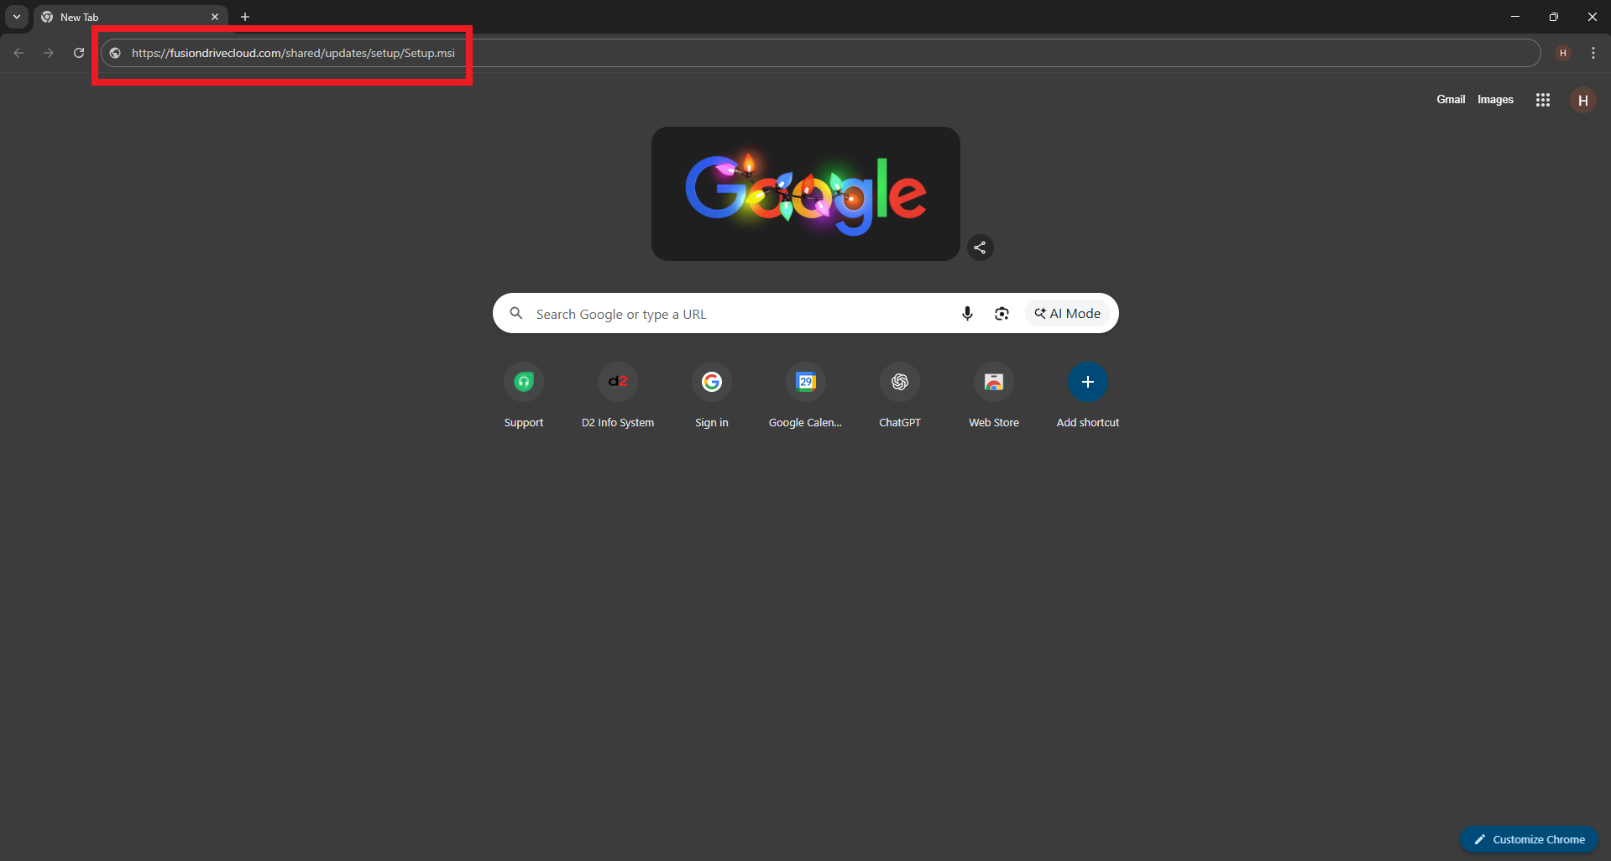Click the magnifier icon in search box
Screen dimensions: 1611x861
[x=516, y=313]
